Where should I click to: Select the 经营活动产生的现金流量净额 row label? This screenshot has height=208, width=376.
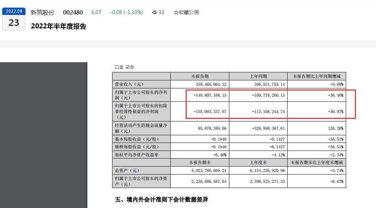click(141, 128)
